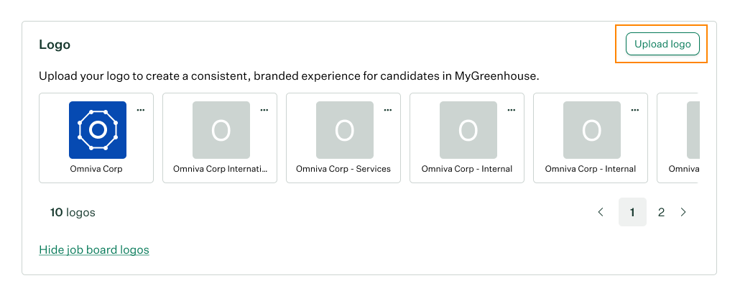Select the blue Omniva Corp logo image
735x291 pixels.
[x=98, y=130]
